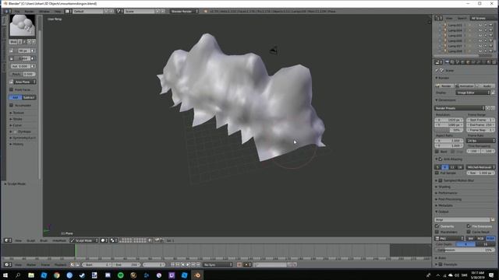Viewport: 499px width, 280px height.
Task: Open the Render Layers properties tab icon
Action: (x=452, y=62)
